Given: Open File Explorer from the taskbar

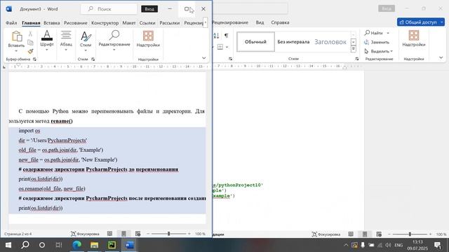Looking at the screenshot, I should [94, 245].
